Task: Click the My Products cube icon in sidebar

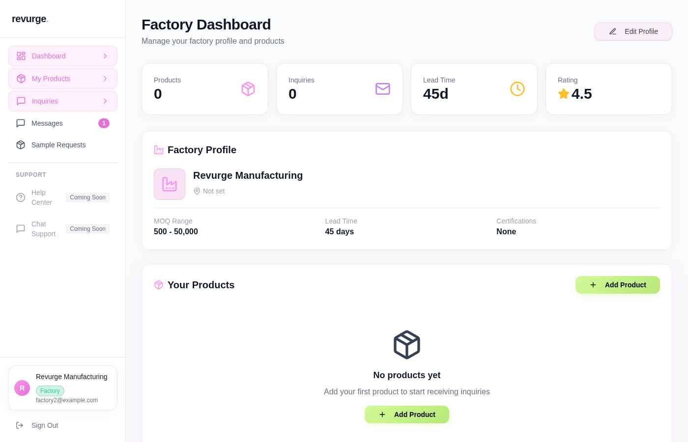Action: 21,79
